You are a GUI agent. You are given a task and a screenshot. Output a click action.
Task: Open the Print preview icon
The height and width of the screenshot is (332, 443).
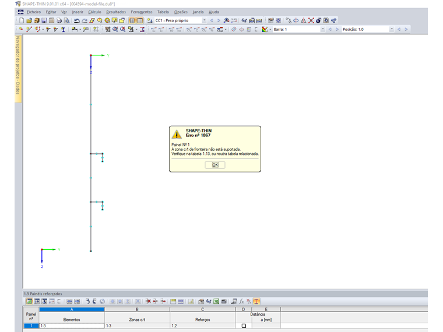coord(66,20)
